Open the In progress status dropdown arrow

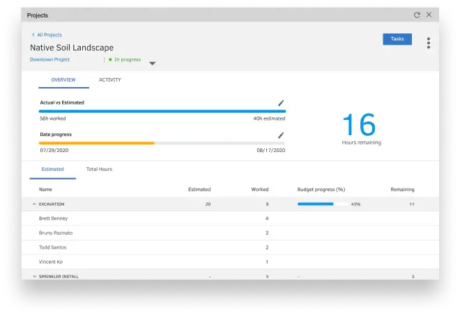click(153, 63)
